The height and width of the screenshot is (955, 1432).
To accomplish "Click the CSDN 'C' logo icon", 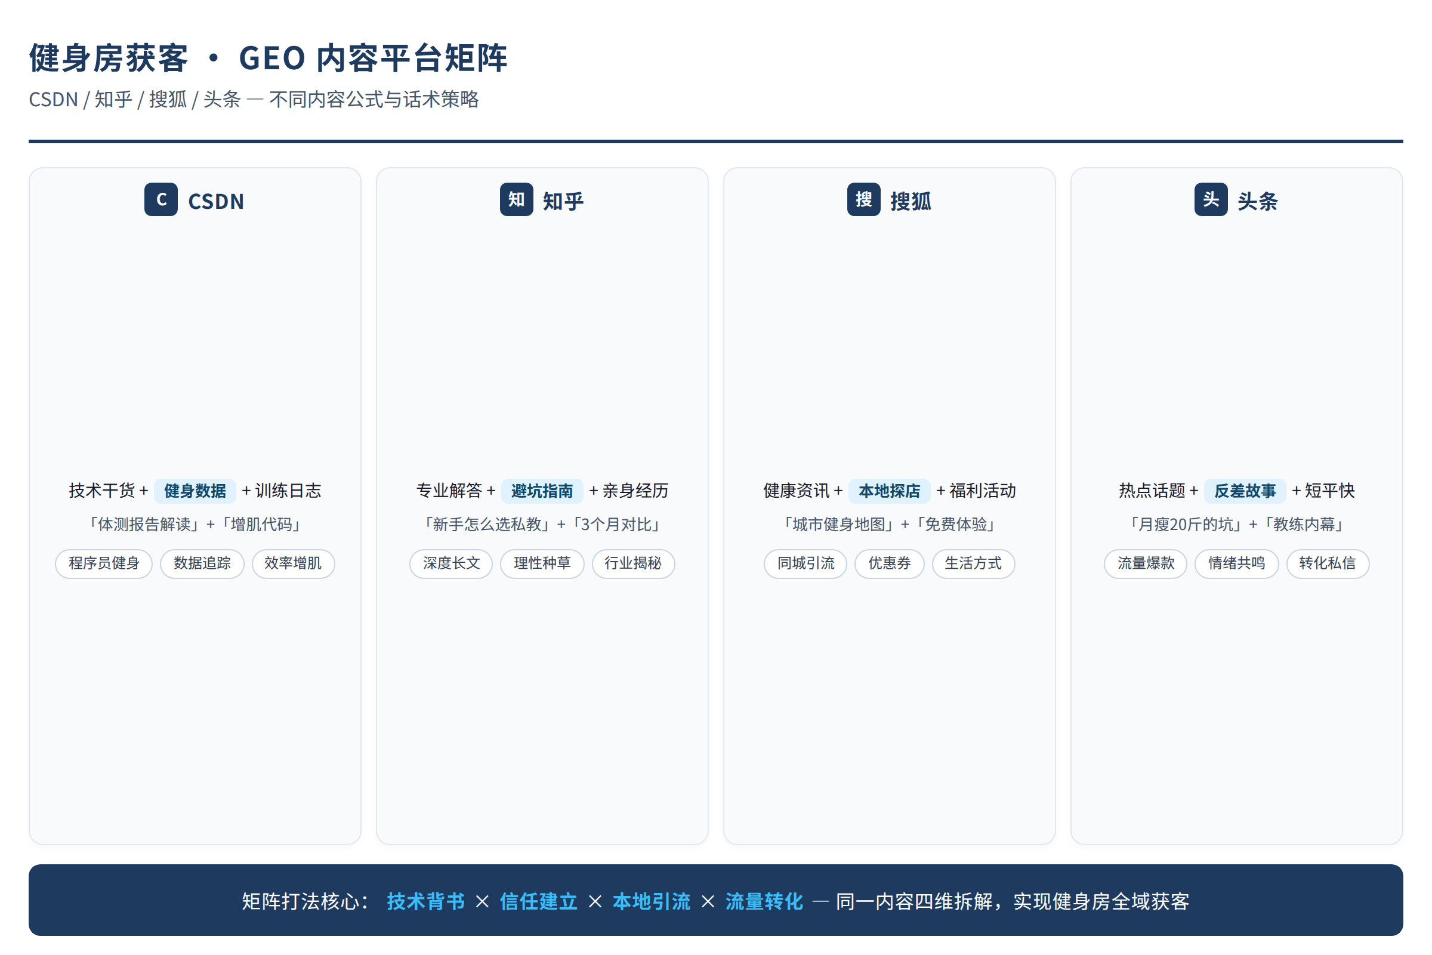I will coord(161,199).
